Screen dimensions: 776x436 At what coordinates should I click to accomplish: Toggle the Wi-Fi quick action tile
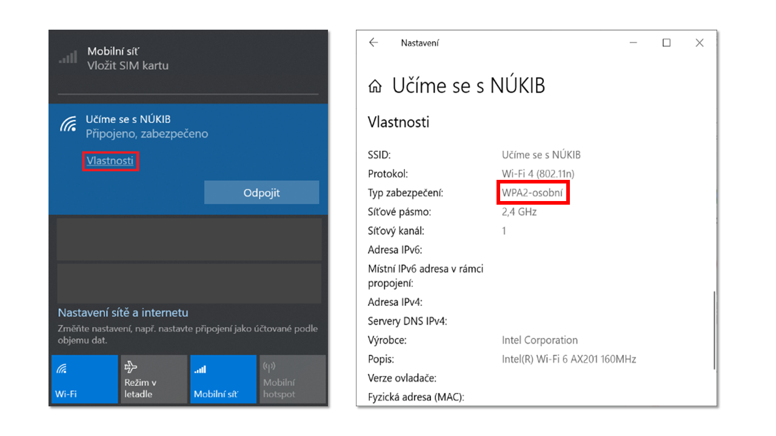coord(84,379)
